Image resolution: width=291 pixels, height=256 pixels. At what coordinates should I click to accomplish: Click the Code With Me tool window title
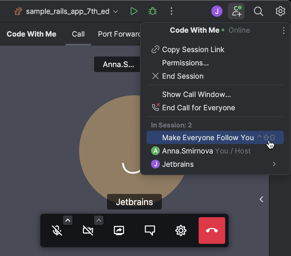(x=31, y=34)
